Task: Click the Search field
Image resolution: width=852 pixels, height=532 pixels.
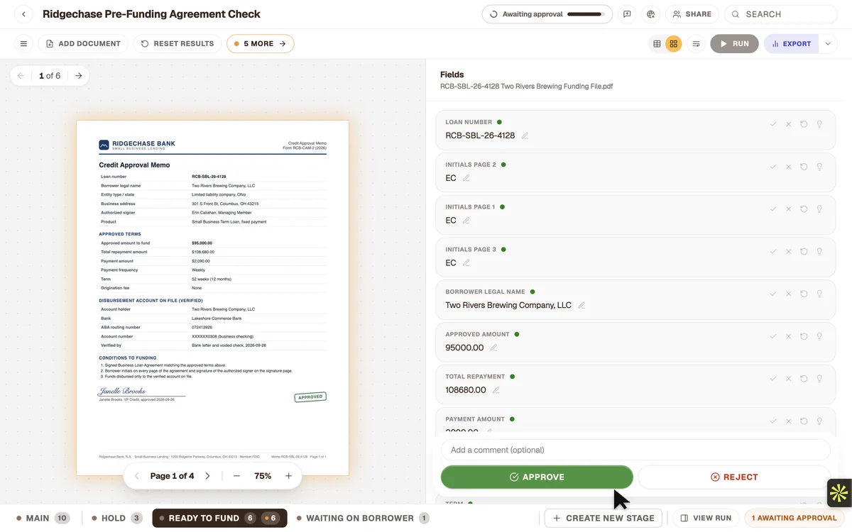Action: point(781,14)
